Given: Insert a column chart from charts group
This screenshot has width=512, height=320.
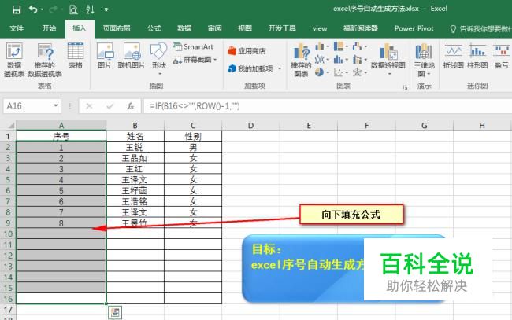Looking at the screenshot, I should tap(321, 47).
